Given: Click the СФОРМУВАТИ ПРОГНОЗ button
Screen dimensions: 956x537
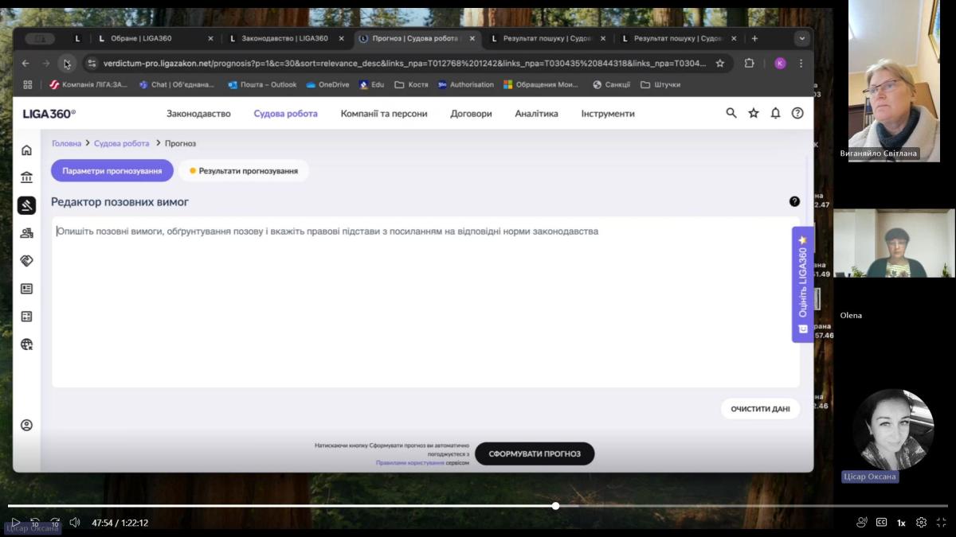Looking at the screenshot, I should [535, 454].
